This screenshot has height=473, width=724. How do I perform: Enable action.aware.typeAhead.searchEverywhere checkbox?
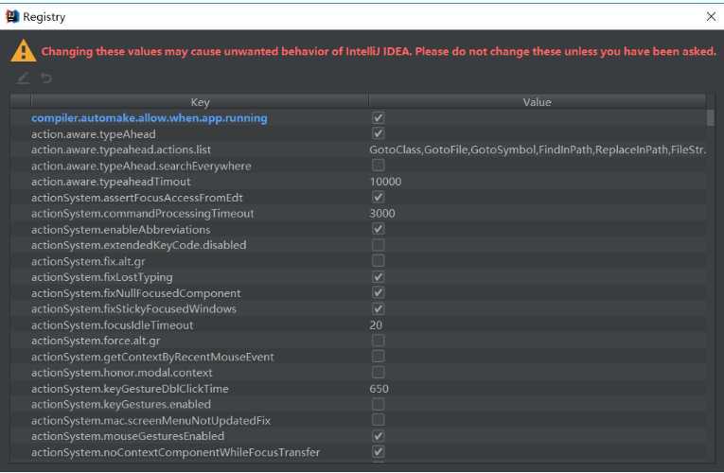[379, 166]
